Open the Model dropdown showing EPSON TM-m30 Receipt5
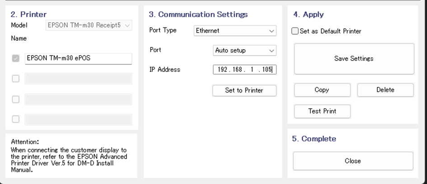 (x=89, y=26)
